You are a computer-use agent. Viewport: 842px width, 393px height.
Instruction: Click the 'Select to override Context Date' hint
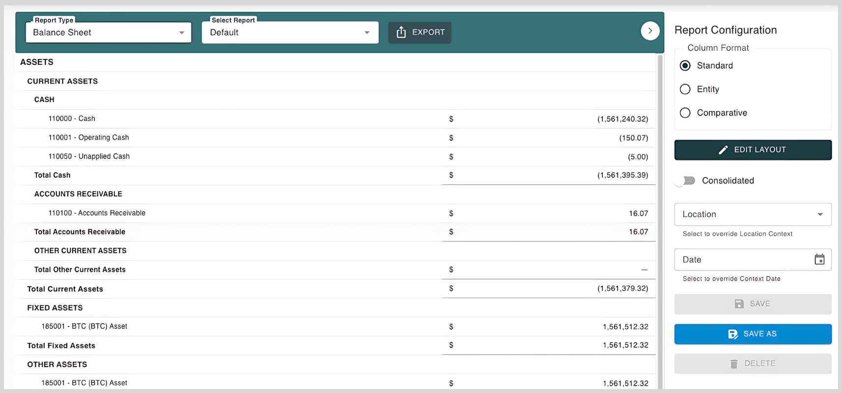(x=731, y=279)
